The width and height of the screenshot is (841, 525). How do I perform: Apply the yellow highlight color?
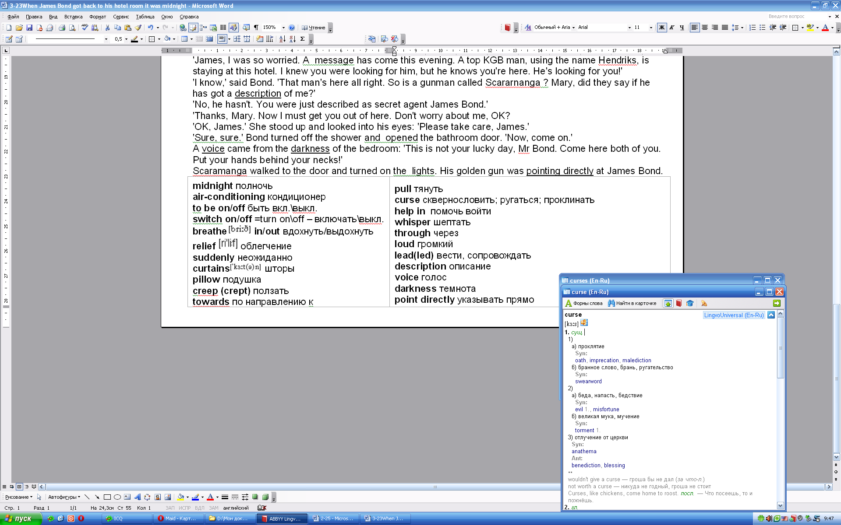(810, 28)
